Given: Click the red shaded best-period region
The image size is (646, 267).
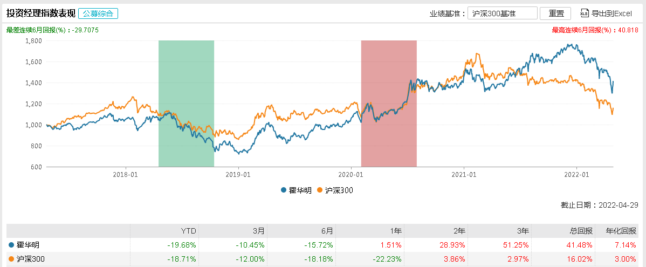Looking at the screenshot, I should pos(389,102).
